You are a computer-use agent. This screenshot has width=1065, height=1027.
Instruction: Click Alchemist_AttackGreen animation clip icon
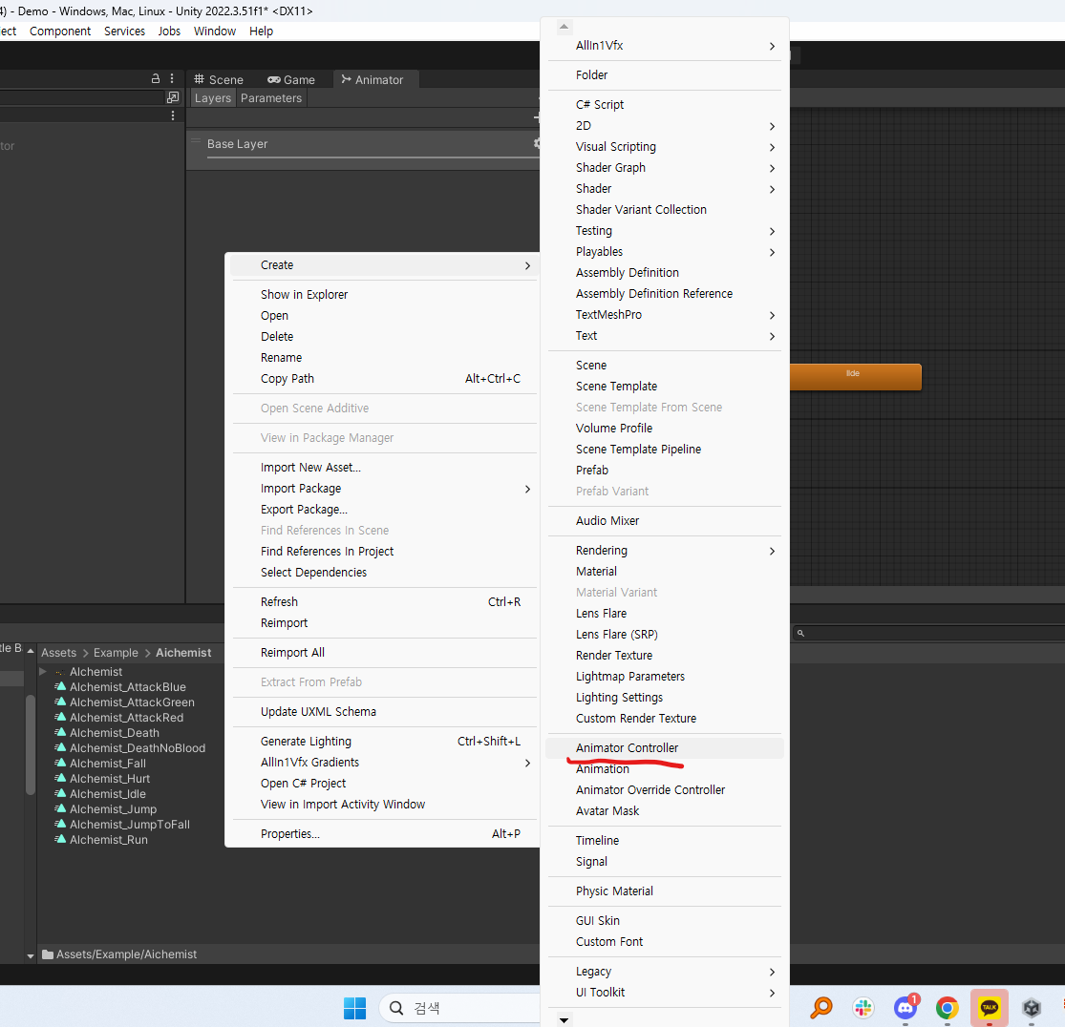point(60,702)
